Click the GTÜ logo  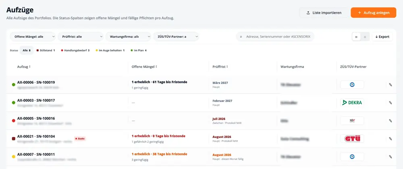(352, 139)
